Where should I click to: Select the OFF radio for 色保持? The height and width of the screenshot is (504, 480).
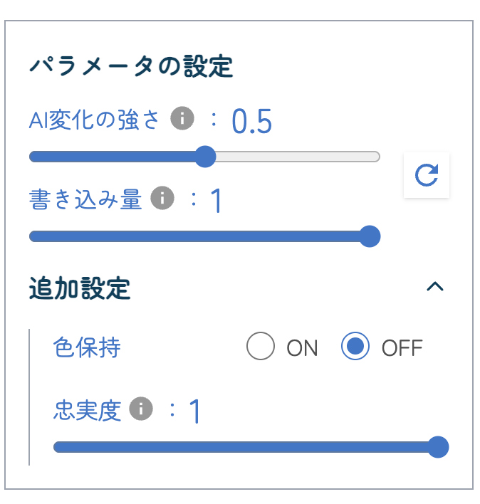coord(355,346)
